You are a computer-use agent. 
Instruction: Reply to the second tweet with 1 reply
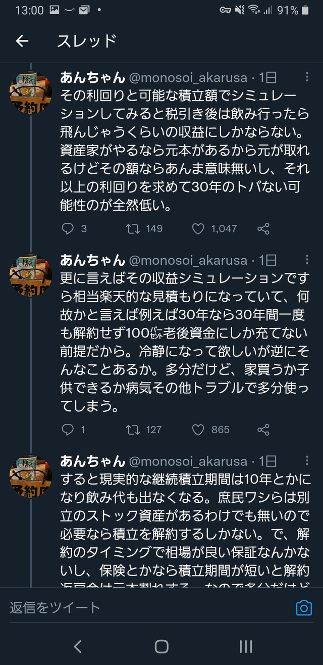[x=68, y=430]
